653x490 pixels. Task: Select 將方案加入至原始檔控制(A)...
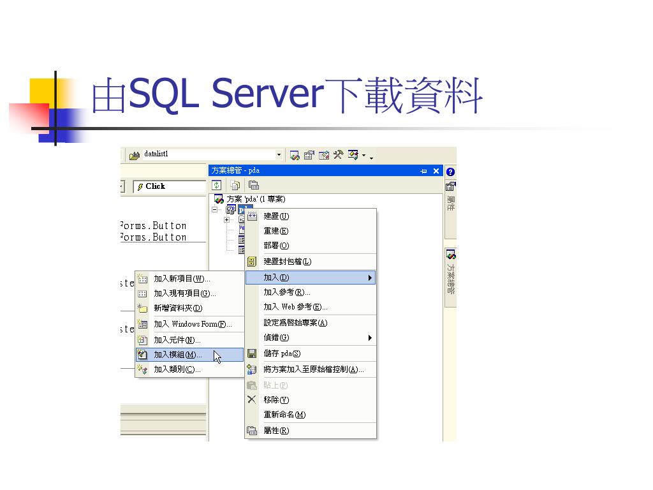pyautogui.click(x=311, y=369)
